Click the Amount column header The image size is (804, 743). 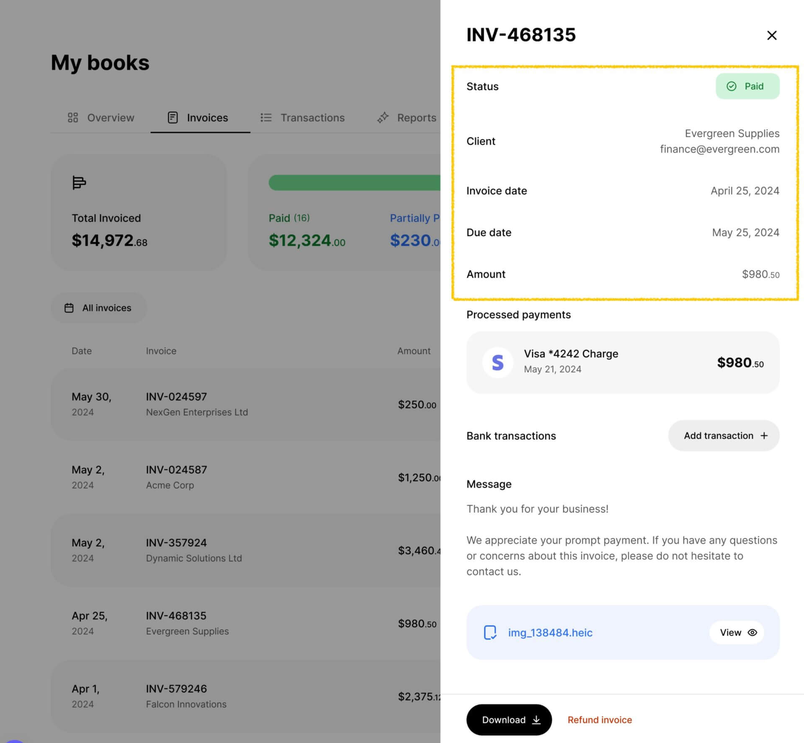pyautogui.click(x=414, y=351)
